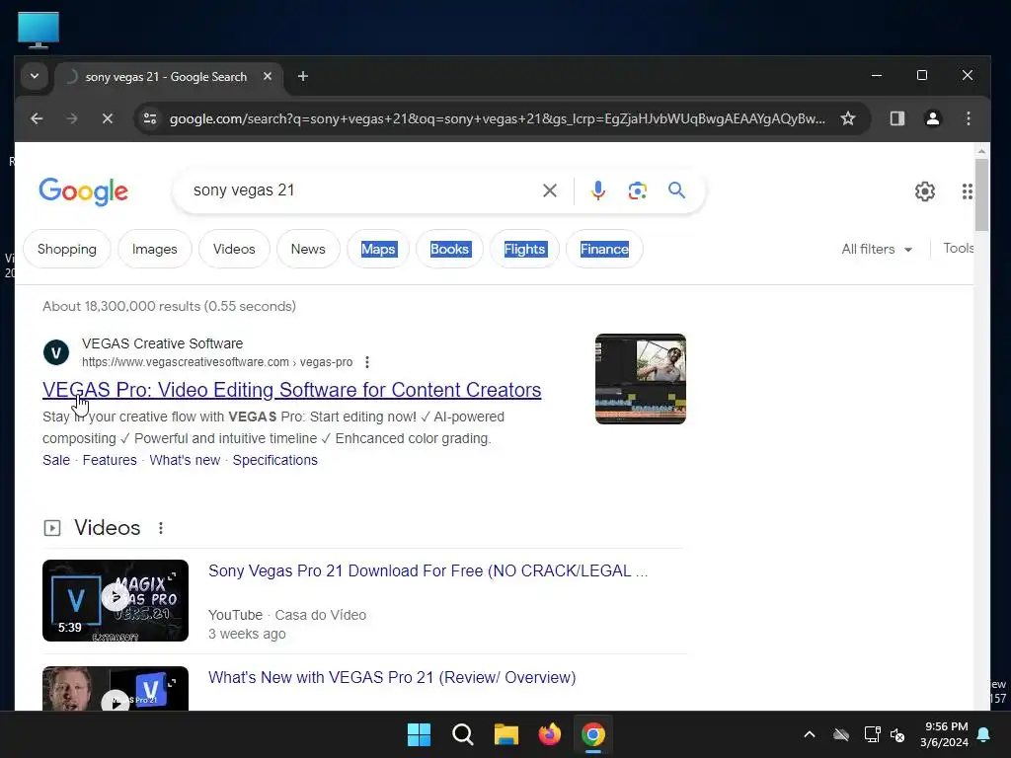The height and width of the screenshot is (758, 1011).
Task: Open Windows taskbar search
Action: pos(462,734)
